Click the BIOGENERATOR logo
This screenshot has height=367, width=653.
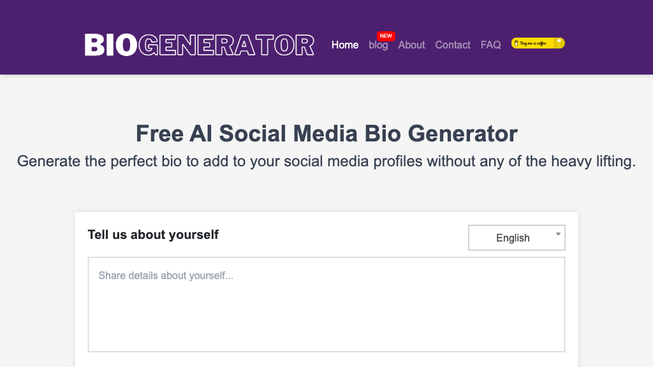(x=200, y=45)
